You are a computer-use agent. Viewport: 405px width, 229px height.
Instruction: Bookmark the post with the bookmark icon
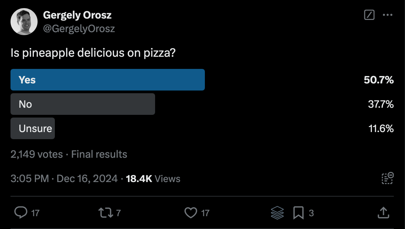[x=298, y=213]
